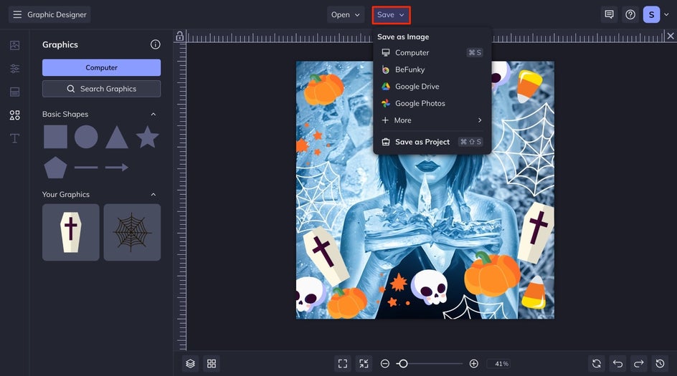Undo the last action
The width and height of the screenshot is (677, 376).
coord(617,364)
